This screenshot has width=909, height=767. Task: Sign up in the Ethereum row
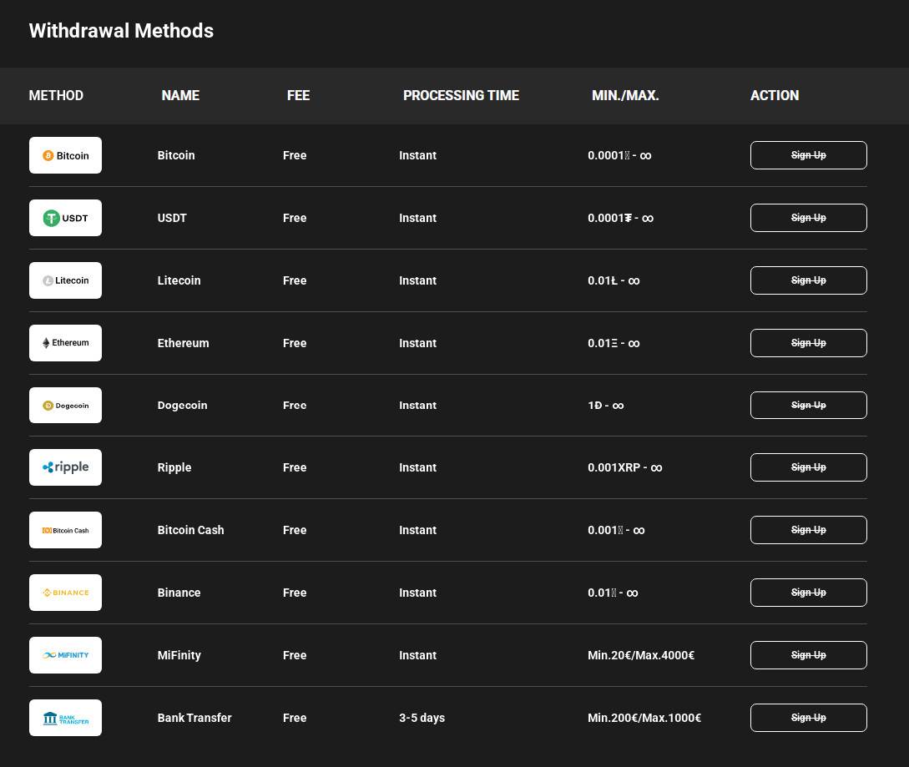(x=809, y=343)
